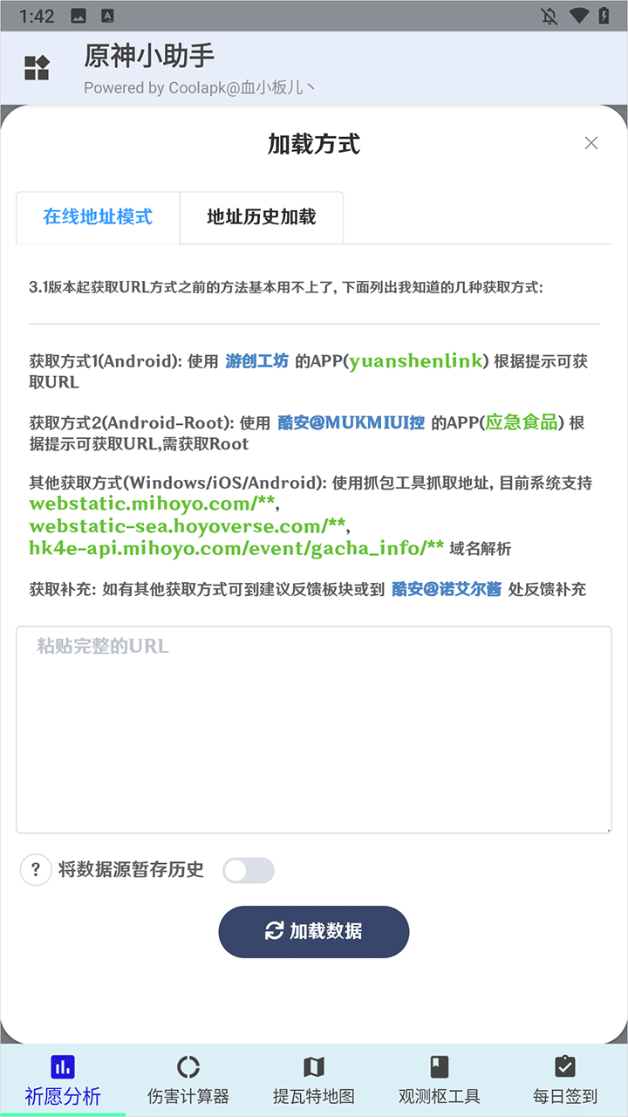Open the 每日签到 clipboard icon
This screenshot has height=1117, width=628.
(x=565, y=1066)
